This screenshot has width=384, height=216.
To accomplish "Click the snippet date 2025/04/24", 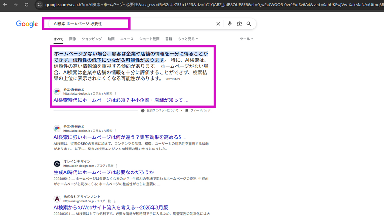I will tap(173, 79).
